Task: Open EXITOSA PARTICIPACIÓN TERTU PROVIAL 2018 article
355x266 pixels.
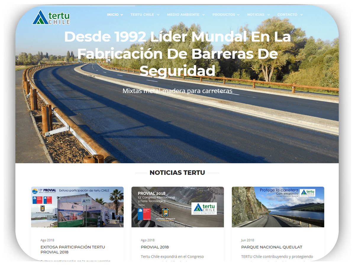Action: click(x=73, y=249)
